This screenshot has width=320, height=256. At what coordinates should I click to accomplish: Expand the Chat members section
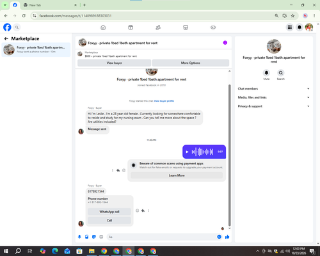[274, 89]
